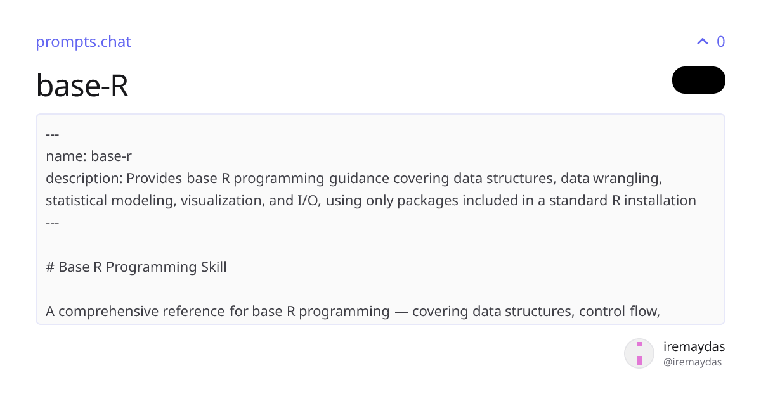This screenshot has width=761, height=399.
Task: Click the '# Base R Programming Skill' heading
Action: click(136, 267)
